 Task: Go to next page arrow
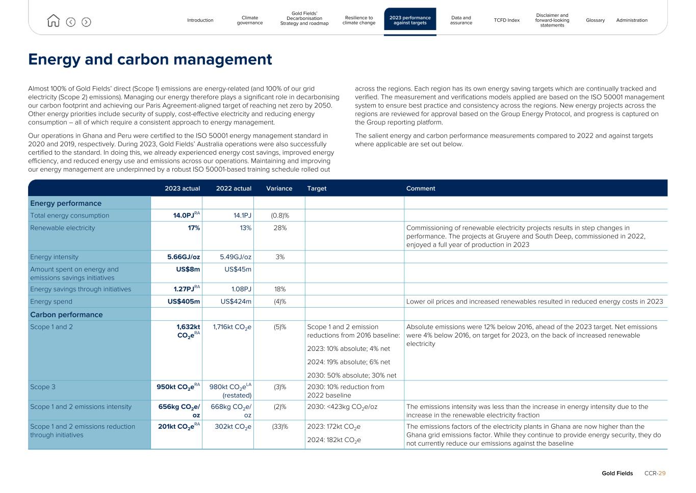tap(86, 22)
